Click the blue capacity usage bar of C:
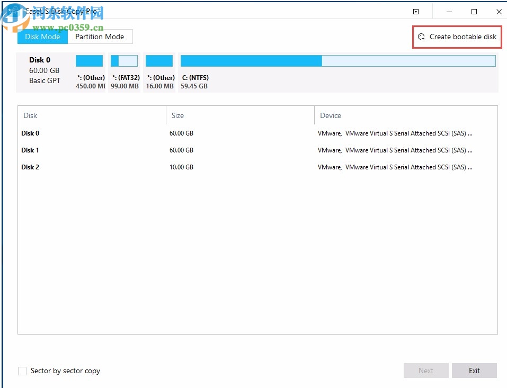This screenshot has height=388, width=507. [x=249, y=60]
